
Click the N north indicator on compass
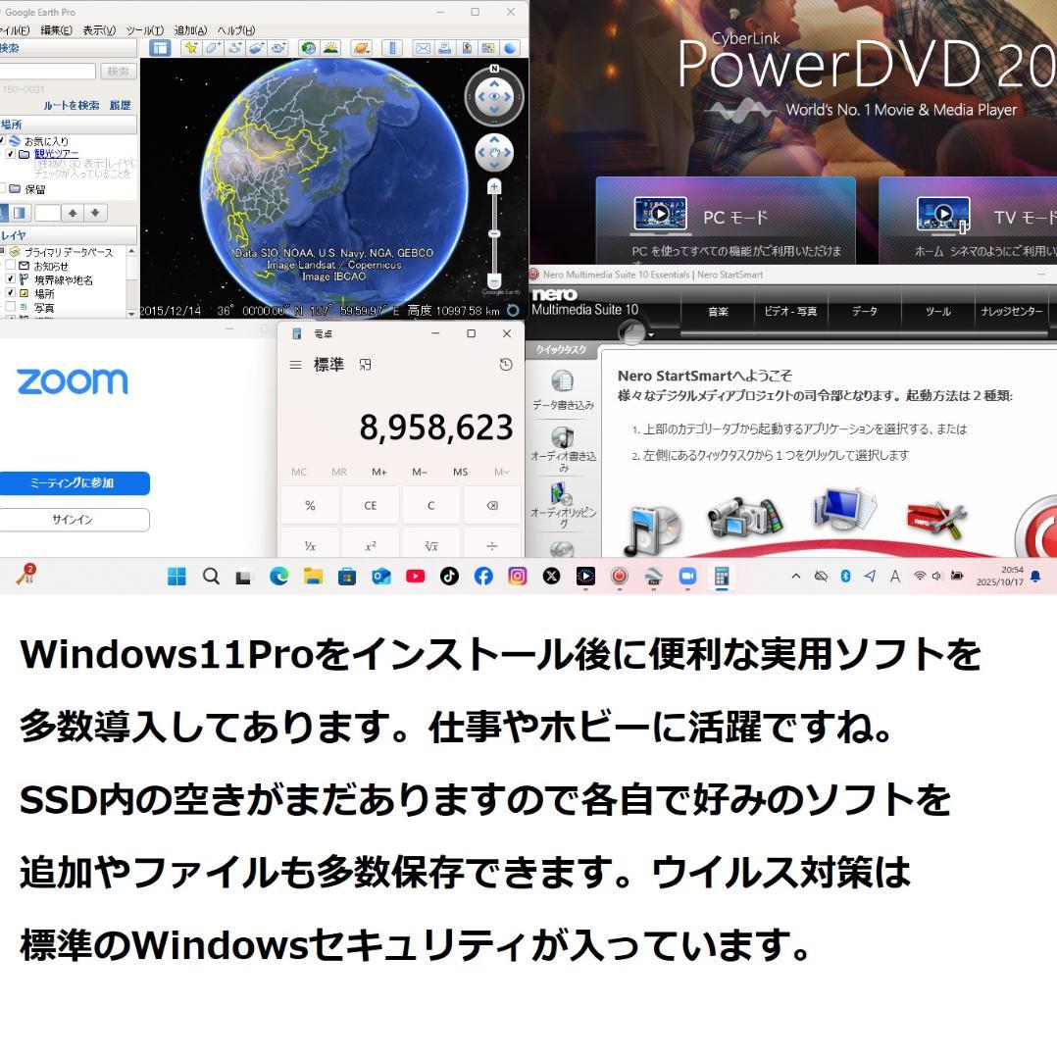point(494,69)
